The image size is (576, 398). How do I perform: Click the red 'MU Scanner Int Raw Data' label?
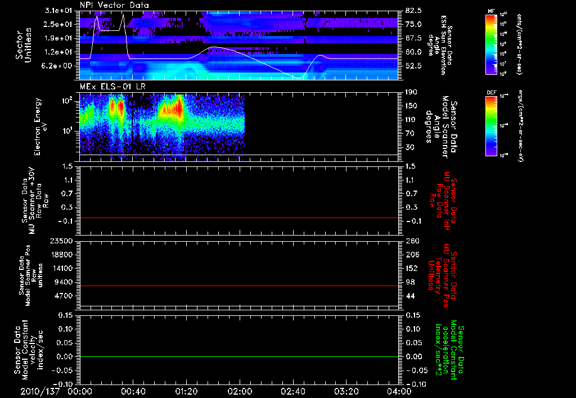(443, 201)
